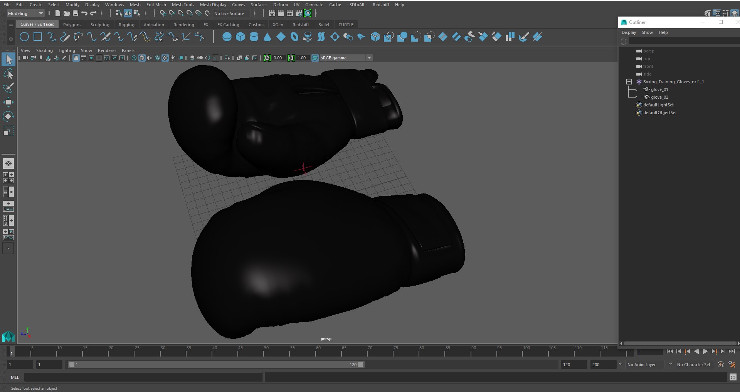740x392 pixels.
Task: Click the viewport gamma value field 1.00
Action: 303,58
